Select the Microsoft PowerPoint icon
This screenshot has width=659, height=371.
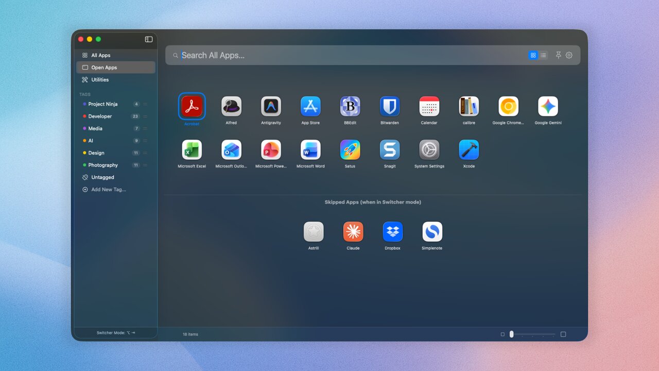click(x=271, y=149)
